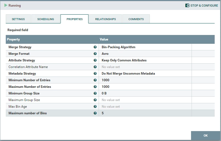Select the Minimum Group Size label
This screenshot has width=221, height=141.
click(24, 93)
